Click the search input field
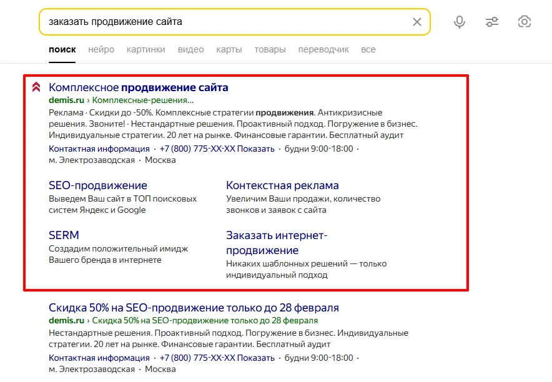 [225, 22]
